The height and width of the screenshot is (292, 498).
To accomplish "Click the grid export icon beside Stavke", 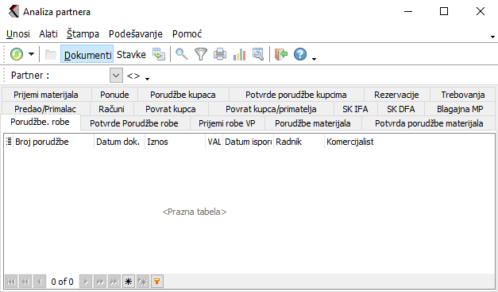I will click(159, 54).
